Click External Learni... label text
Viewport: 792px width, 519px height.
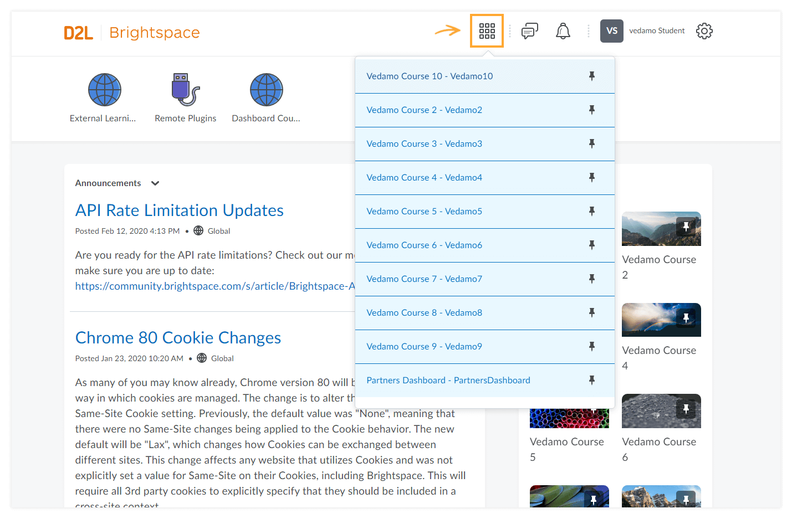point(103,119)
